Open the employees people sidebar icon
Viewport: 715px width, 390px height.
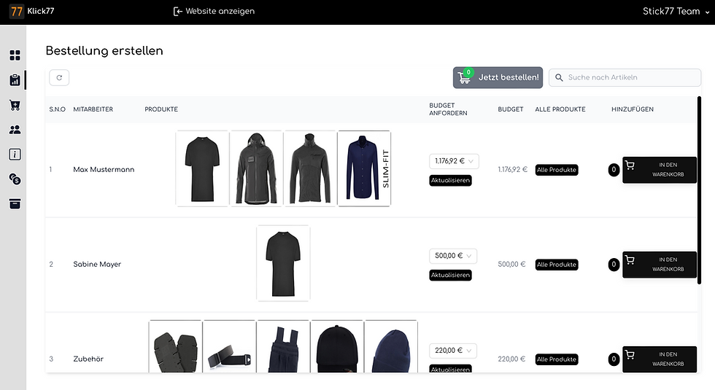pyautogui.click(x=15, y=130)
